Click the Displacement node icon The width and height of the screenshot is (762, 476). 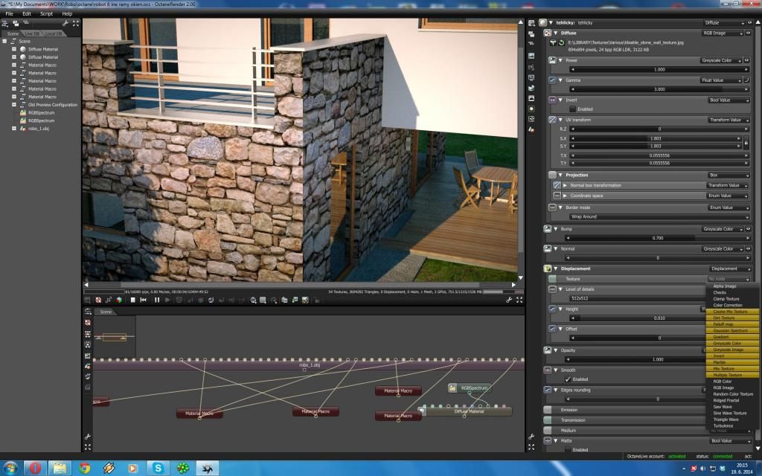(x=548, y=268)
